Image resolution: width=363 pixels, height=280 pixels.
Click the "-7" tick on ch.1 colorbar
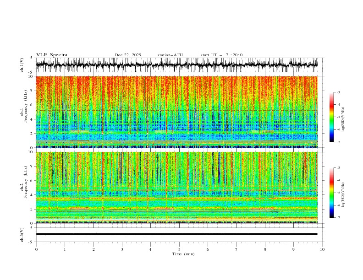(x=338, y=142)
